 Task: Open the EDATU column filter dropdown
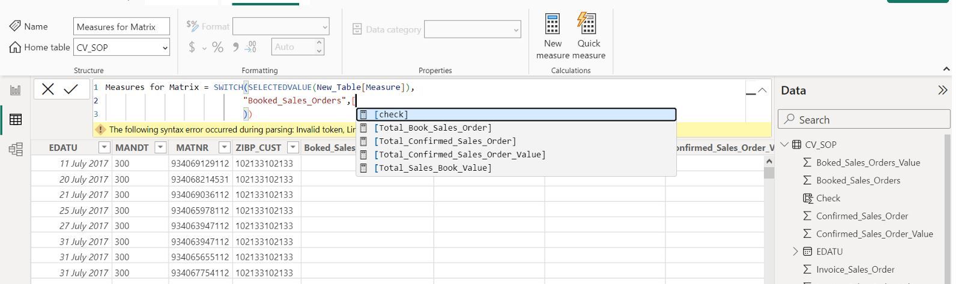pos(105,147)
